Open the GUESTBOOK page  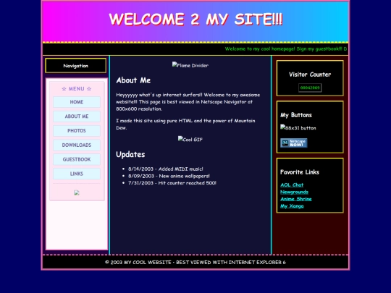point(77,159)
